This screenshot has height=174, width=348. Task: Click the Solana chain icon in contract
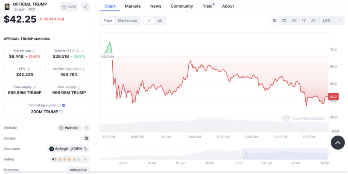(52, 149)
